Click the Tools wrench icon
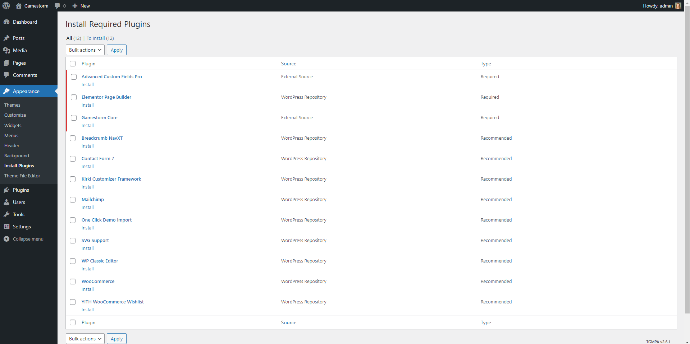690x344 pixels. 6,214
